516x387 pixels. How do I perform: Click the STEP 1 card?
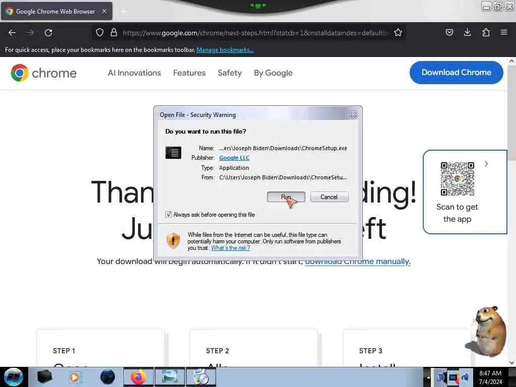100,348
